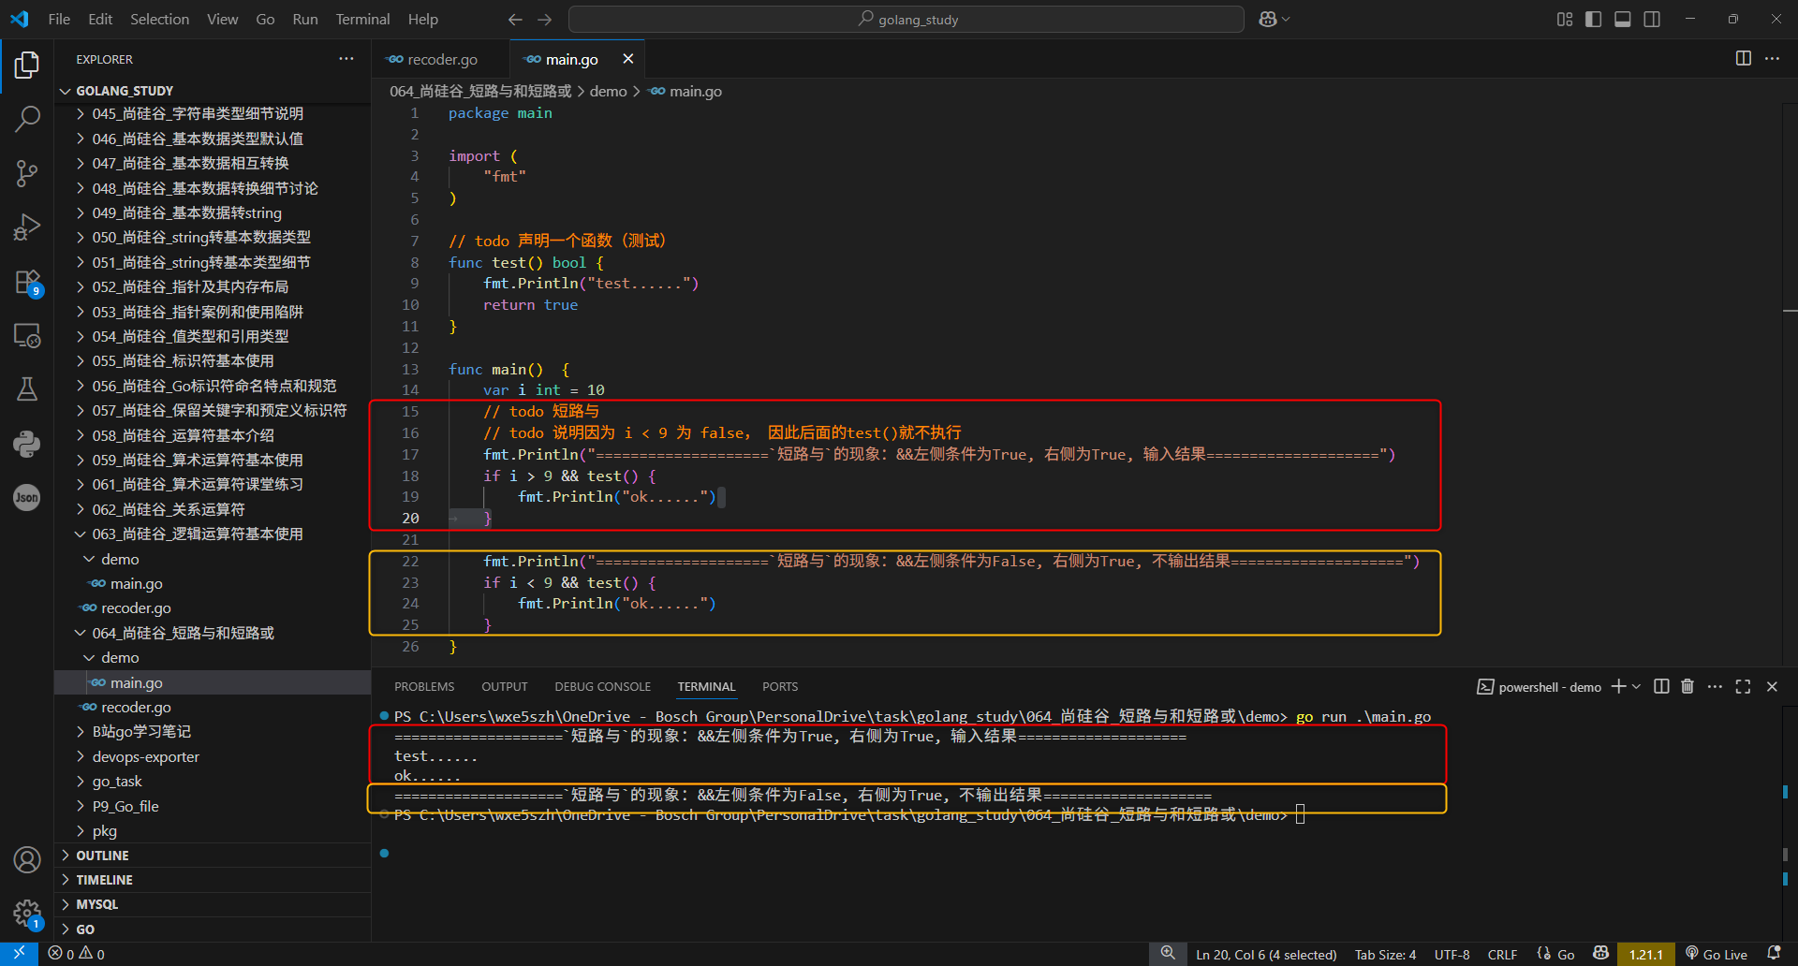Viewport: 1798px width, 966px height.
Task: Switch to the recoder.go editor tab
Action: click(x=441, y=59)
